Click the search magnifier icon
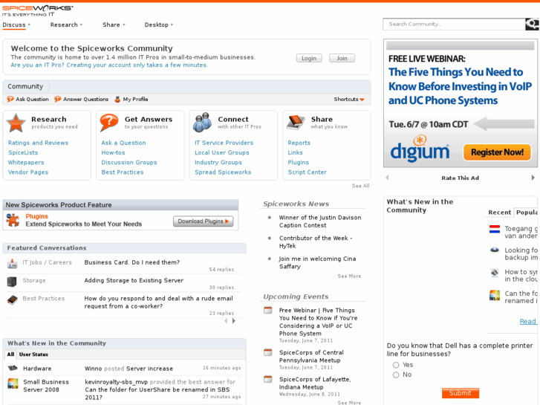540x405 pixels. pos(532,24)
